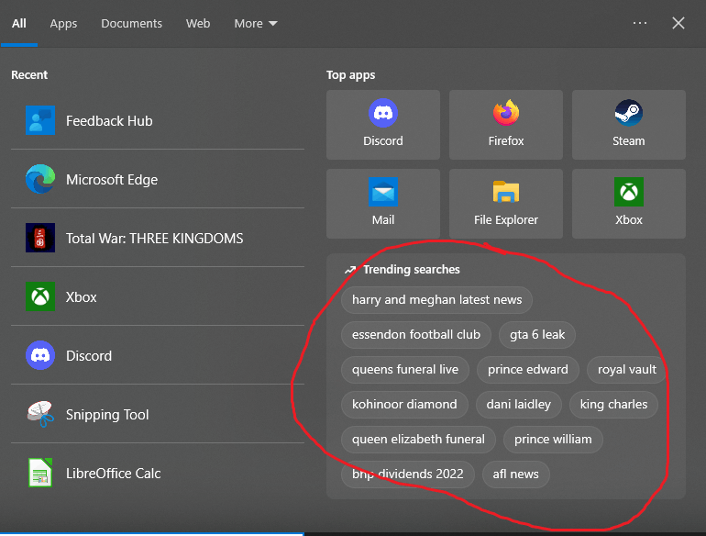
Task: Select the Discord icon in the Recent list
Action: (x=40, y=355)
